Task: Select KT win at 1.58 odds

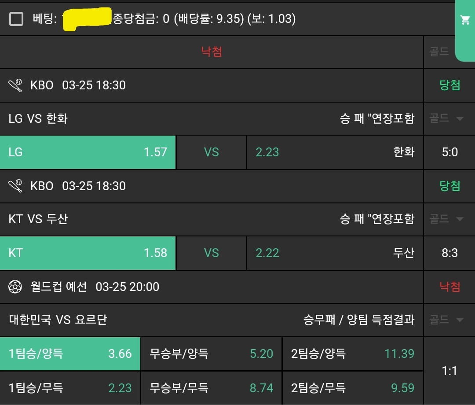Action: click(x=88, y=253)
